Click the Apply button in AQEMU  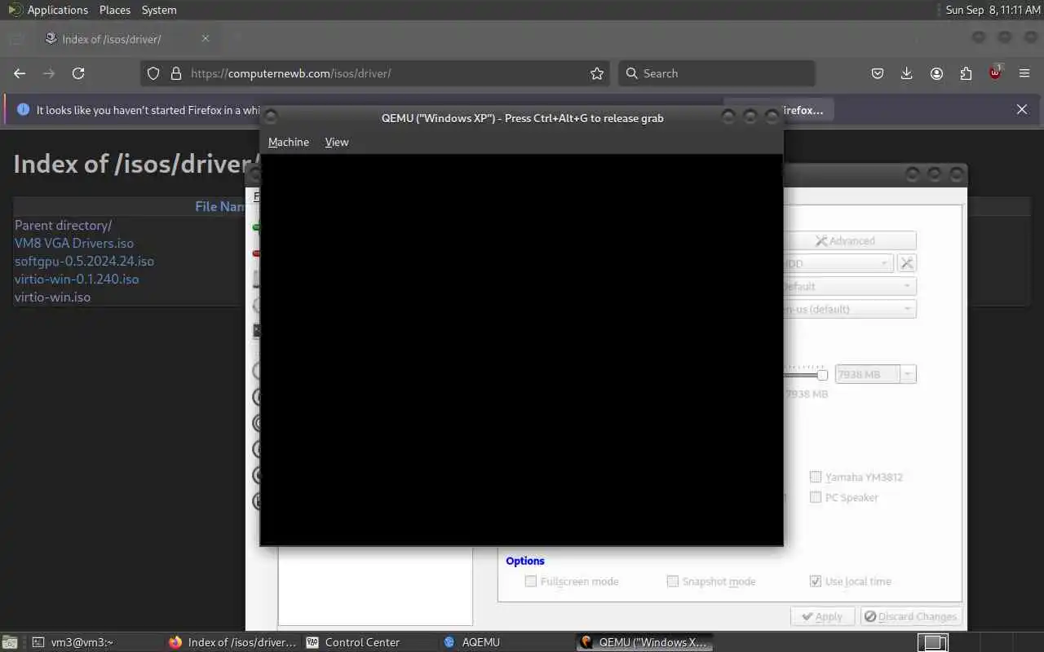(822, 616)
